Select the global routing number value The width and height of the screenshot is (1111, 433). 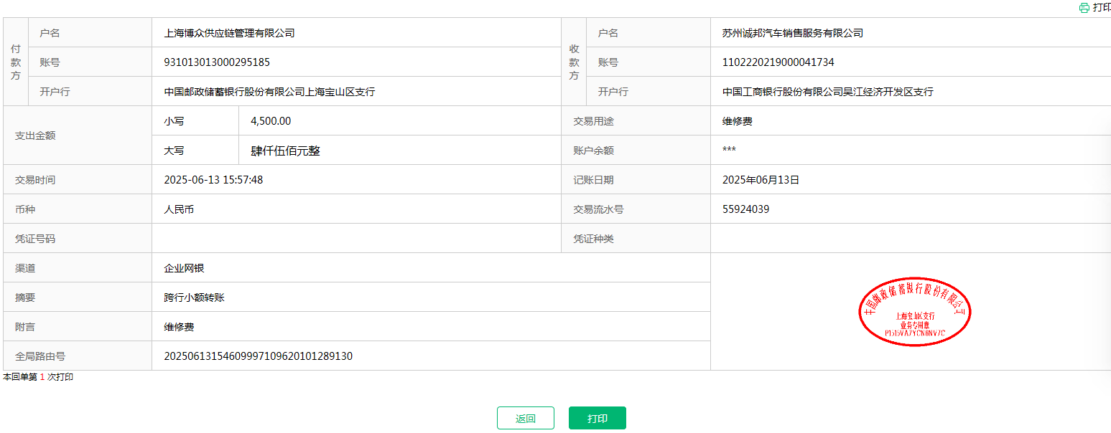pyautogui.click(x=258, y=356)
